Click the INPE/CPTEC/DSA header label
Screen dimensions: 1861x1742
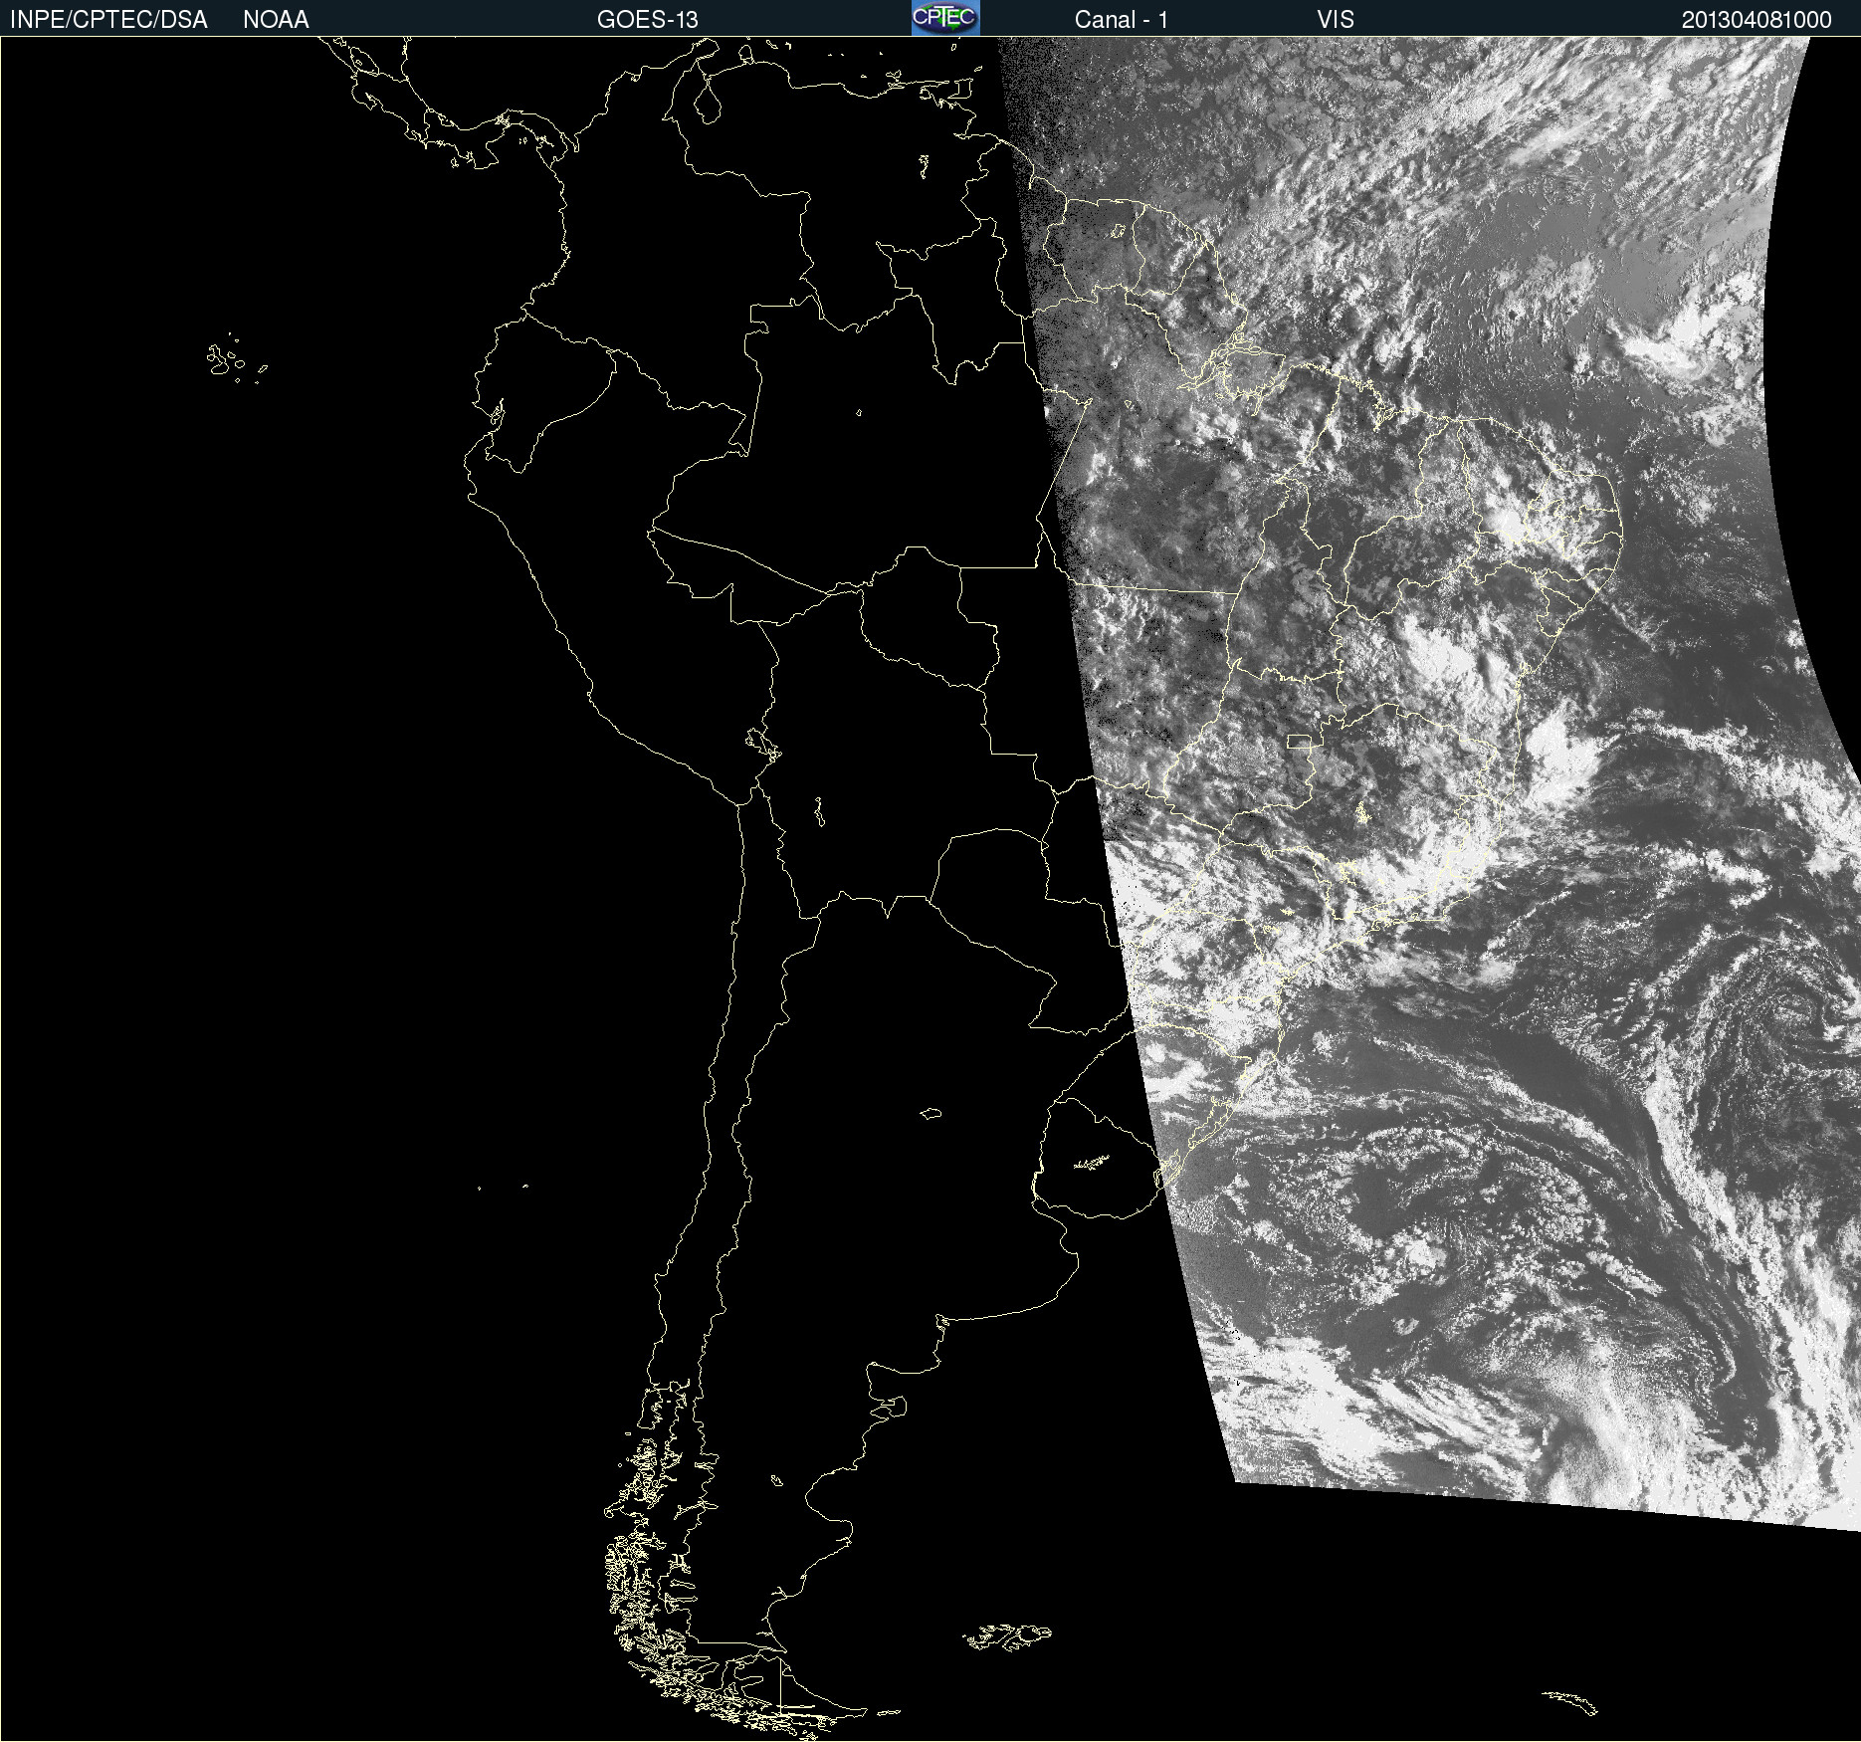tap(108, 20)
